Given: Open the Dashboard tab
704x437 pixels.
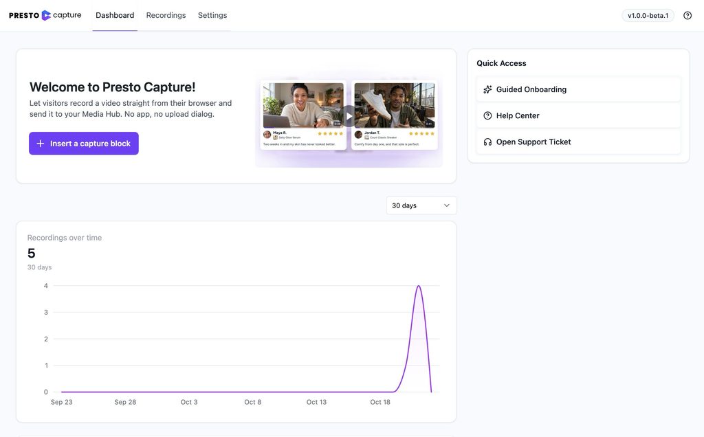Looking at the screenshot, I should tap(115, 15).
